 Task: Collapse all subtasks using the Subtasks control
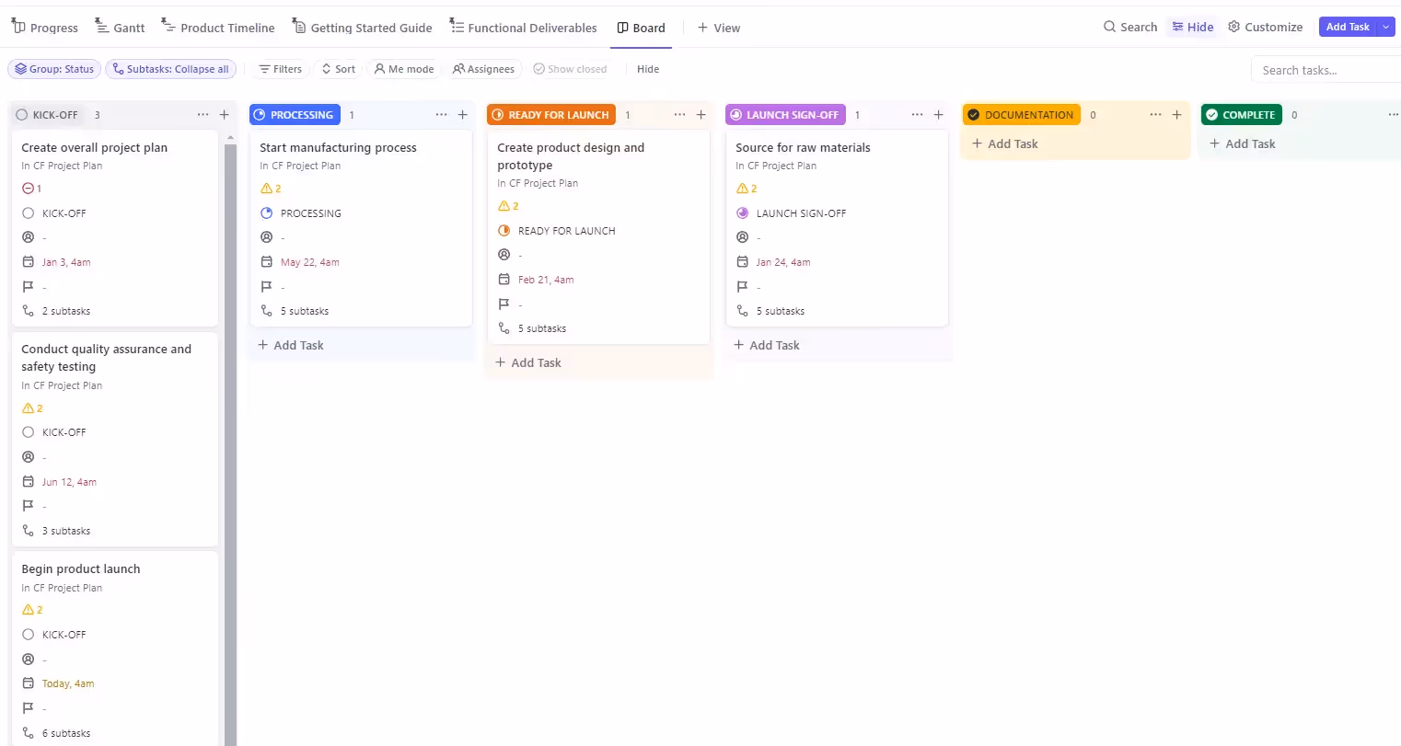pos(171,68)
